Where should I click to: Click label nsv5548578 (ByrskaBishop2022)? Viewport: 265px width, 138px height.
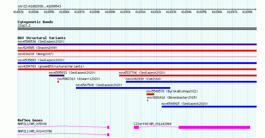(x=172, y=91)
